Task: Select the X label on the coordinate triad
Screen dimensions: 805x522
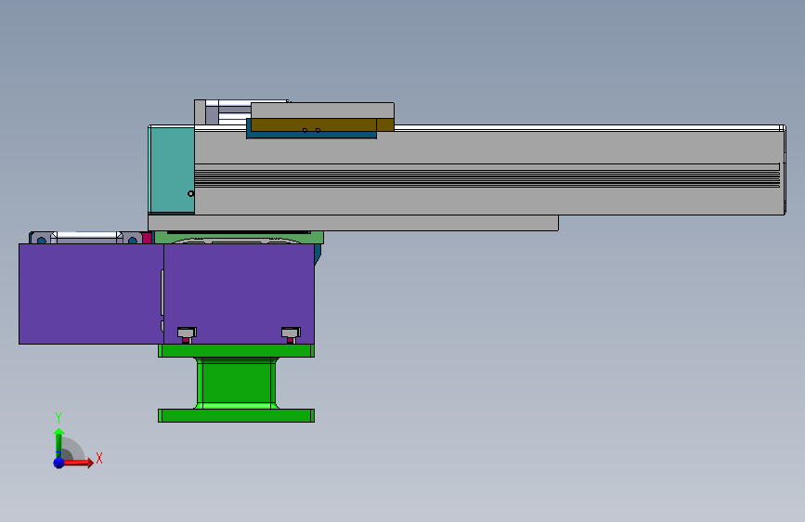Action: pyautogui.click(x=99, y=458)
